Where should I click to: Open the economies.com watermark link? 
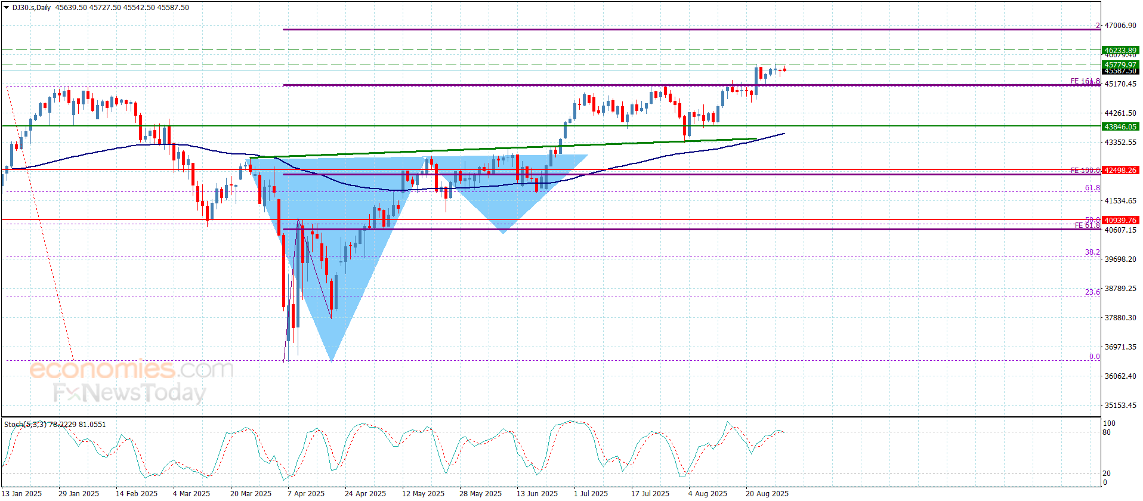131,369
